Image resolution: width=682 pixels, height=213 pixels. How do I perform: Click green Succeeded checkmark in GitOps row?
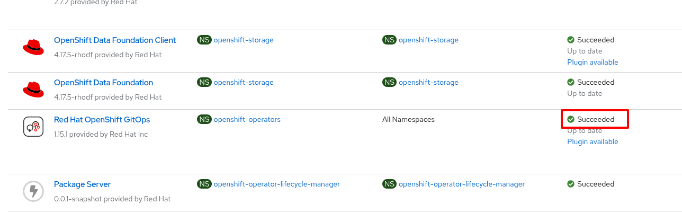571,119
